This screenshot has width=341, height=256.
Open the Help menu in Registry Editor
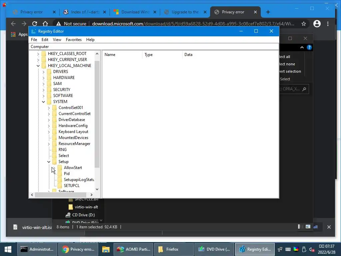point(90,40)
